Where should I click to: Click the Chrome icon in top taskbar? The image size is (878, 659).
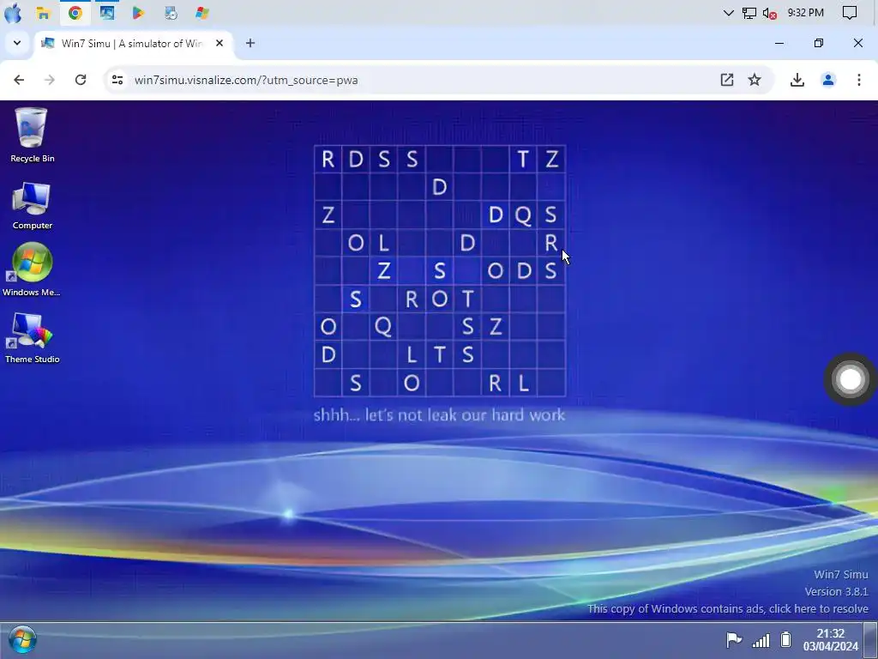75,13
